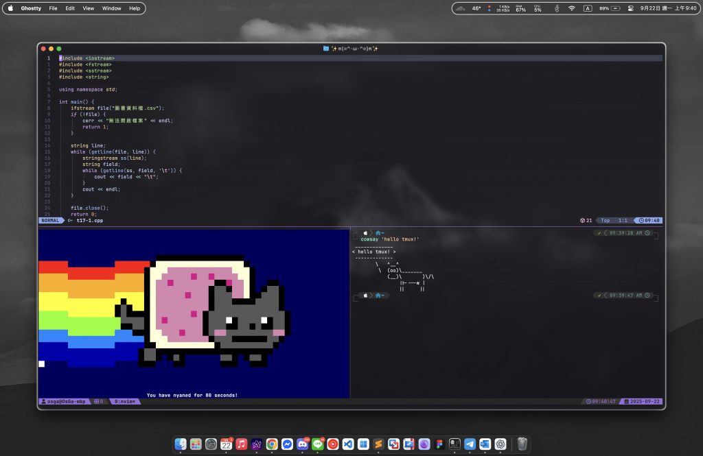Image resolution: width=703 pixels, height=456 pixels.
Task: Open the input source A menu
Action: (x=588, y=8)
